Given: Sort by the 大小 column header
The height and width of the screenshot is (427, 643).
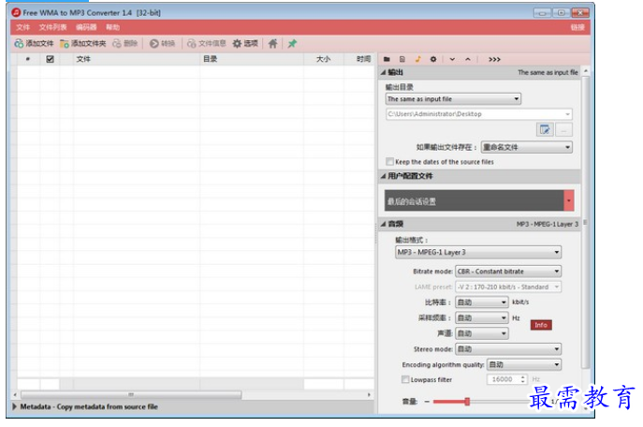Looking at the screenshot, I should [323, 59].
